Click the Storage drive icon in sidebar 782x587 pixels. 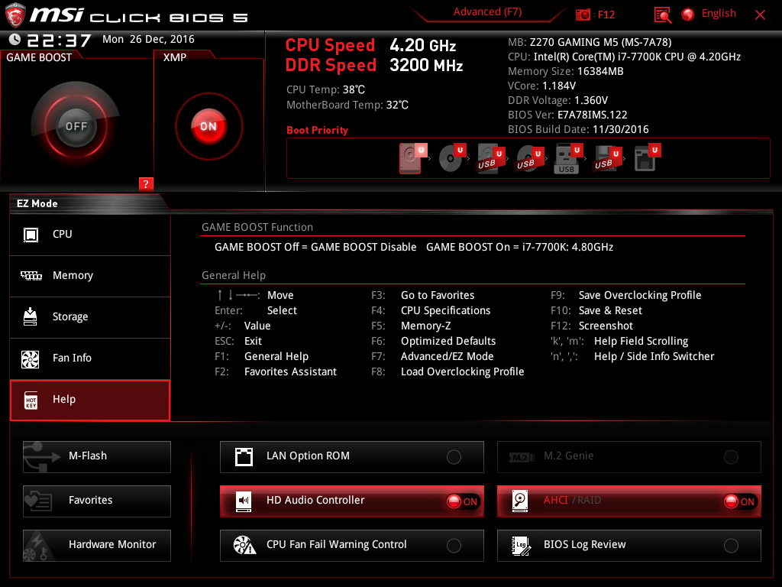click(31, 316)
